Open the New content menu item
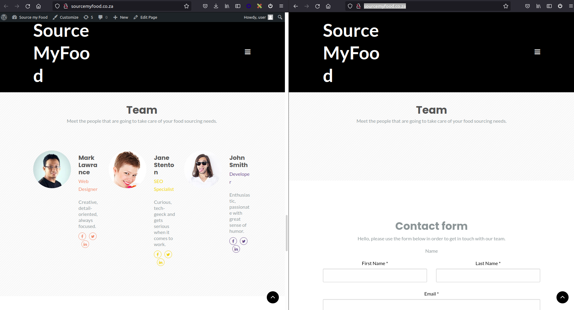 tap(121, 17)
